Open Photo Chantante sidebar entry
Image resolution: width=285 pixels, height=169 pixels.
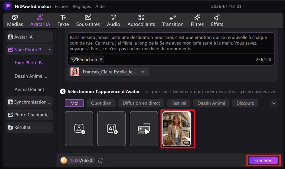point(30,115)
